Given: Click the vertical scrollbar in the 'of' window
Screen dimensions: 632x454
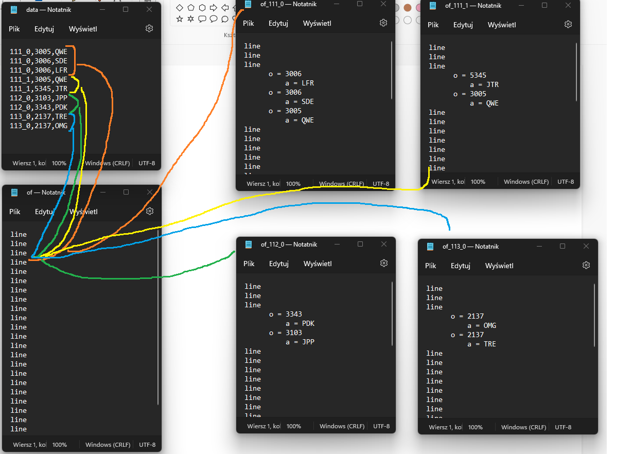Looking at the screenshot, I should point(158,317).
